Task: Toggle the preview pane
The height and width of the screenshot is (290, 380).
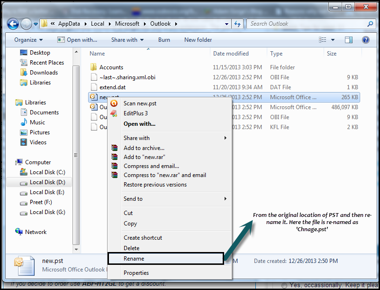Action: [350, 39]
